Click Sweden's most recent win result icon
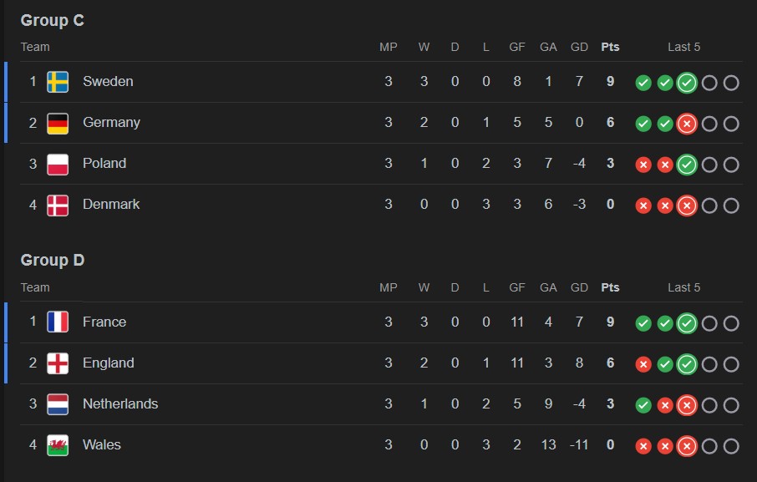 tap(687, 83)
